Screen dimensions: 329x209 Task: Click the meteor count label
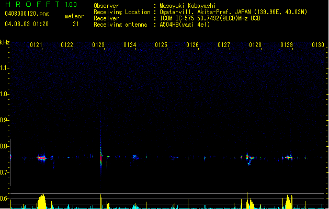tap(74, 16)
